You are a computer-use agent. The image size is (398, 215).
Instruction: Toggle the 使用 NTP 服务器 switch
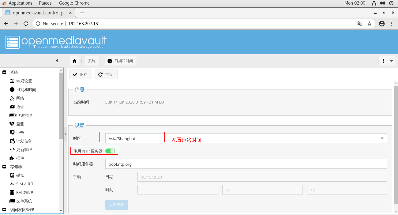110,151
